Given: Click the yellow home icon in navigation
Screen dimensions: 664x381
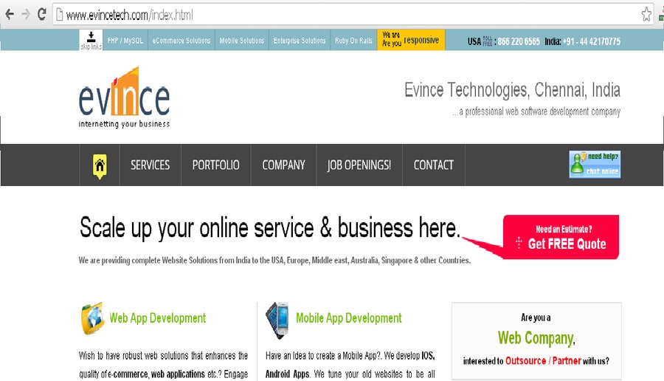Looking at the screenshot, I should pos(100,165).
